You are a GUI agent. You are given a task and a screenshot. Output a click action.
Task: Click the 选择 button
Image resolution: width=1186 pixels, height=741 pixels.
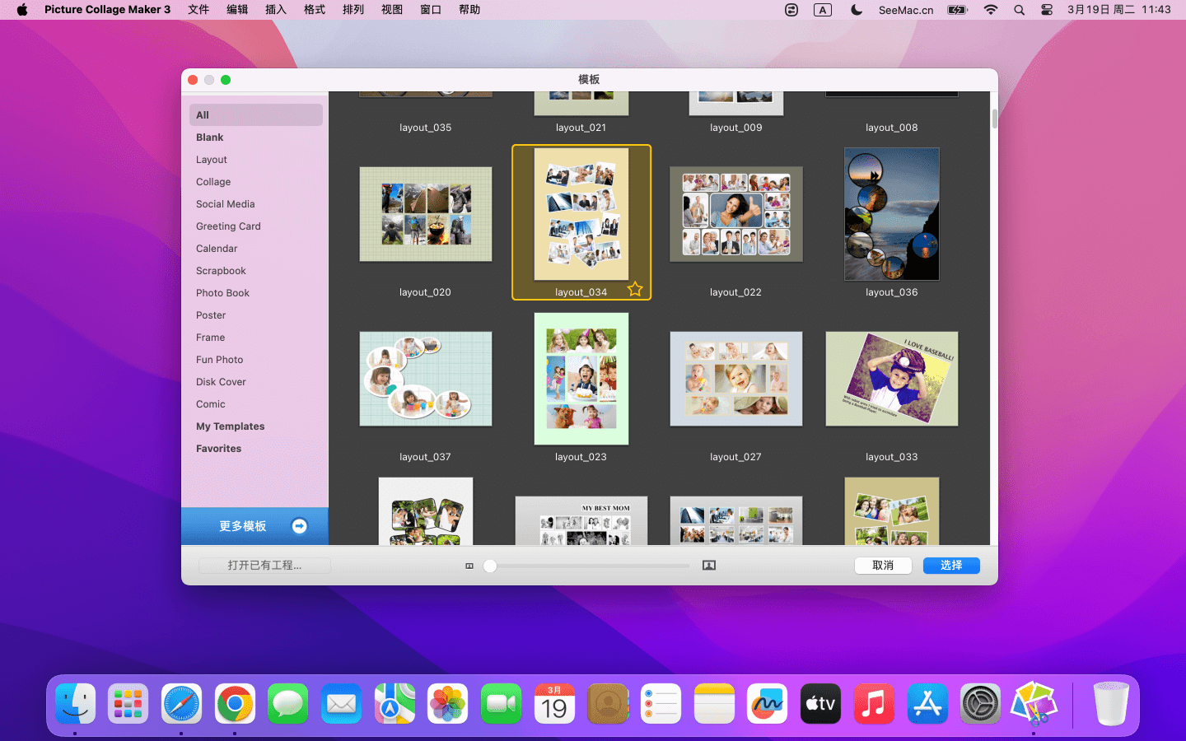951,566
